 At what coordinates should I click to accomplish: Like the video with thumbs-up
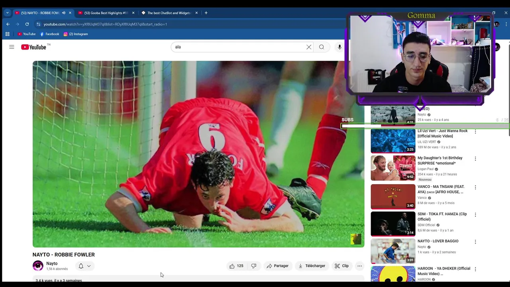(x=236, y=266)
